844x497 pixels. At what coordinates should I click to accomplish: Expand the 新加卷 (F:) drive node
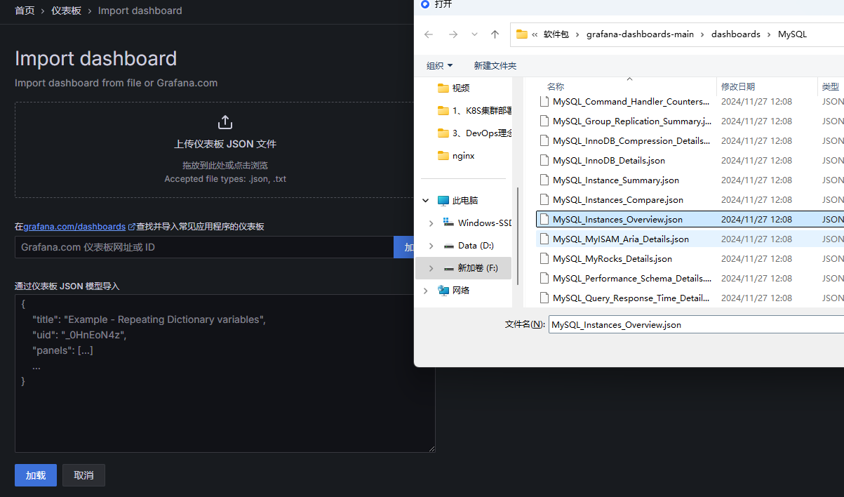coord(431,268)
